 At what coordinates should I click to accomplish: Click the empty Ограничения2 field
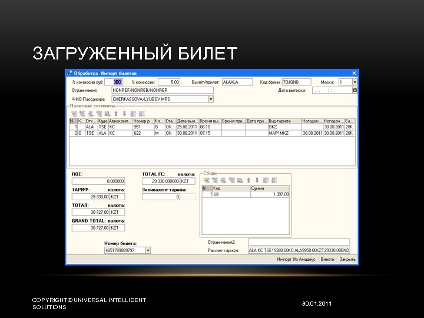[299, 242]
